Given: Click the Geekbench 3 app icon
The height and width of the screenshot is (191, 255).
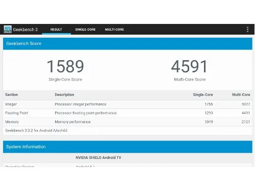Looking at the screenshot, I should [8, 30].
